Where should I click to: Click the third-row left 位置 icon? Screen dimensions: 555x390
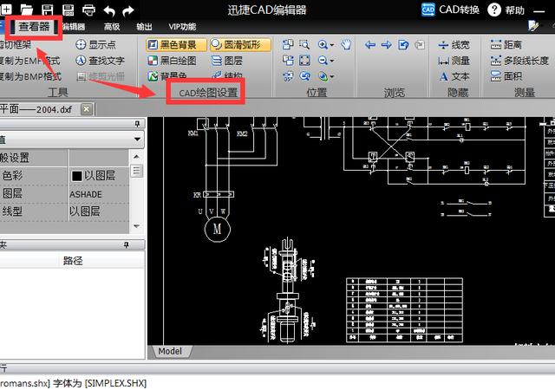[288, 76]
